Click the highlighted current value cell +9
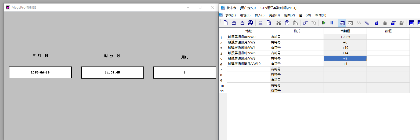 click(345, 58)
